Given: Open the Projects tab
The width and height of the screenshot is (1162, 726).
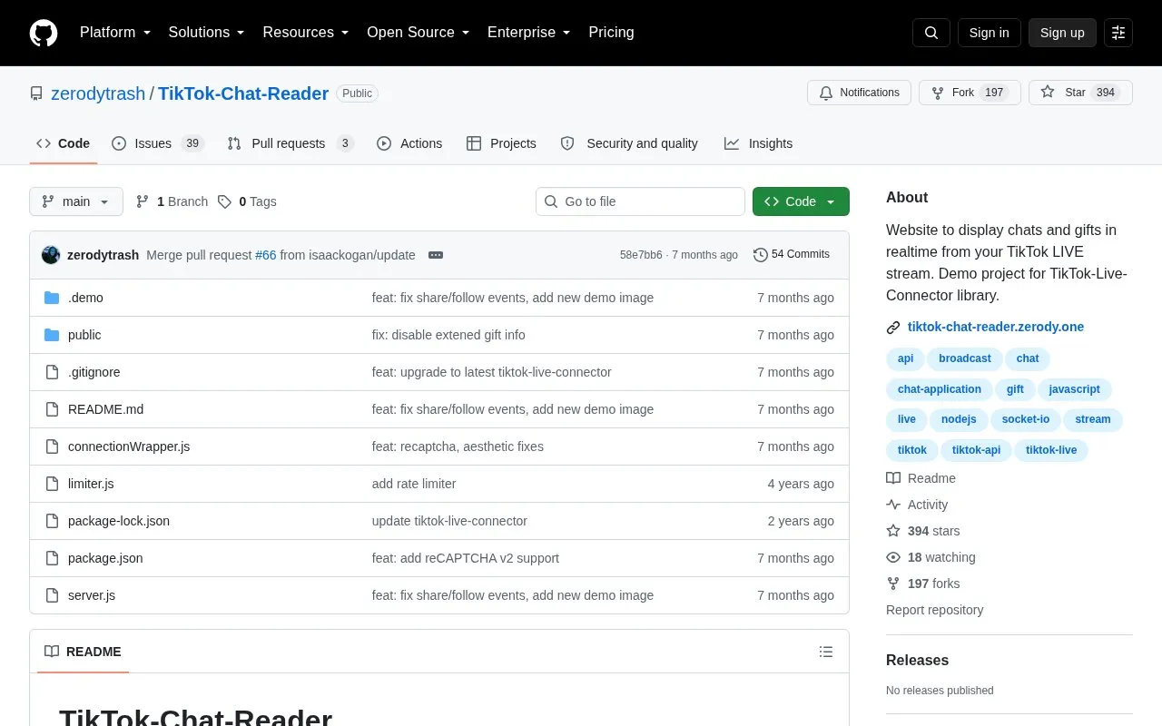Looking at the screenshot, I should (x=501, y=143).
